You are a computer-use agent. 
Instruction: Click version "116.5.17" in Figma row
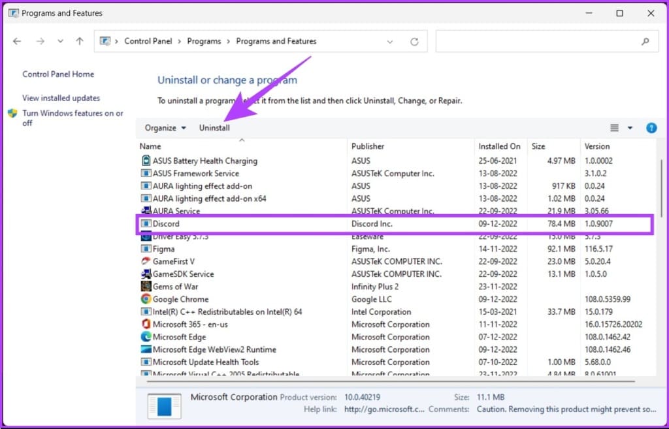click(598, 249)
